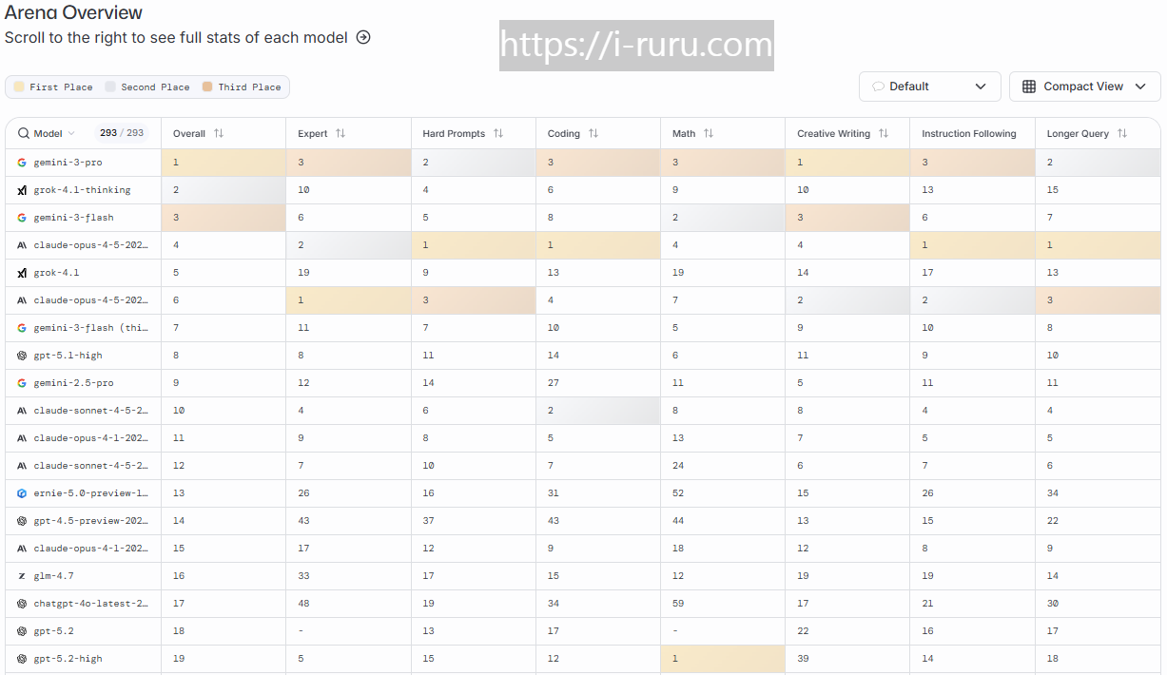Click the First Place legend swatch

click(19, 87)
